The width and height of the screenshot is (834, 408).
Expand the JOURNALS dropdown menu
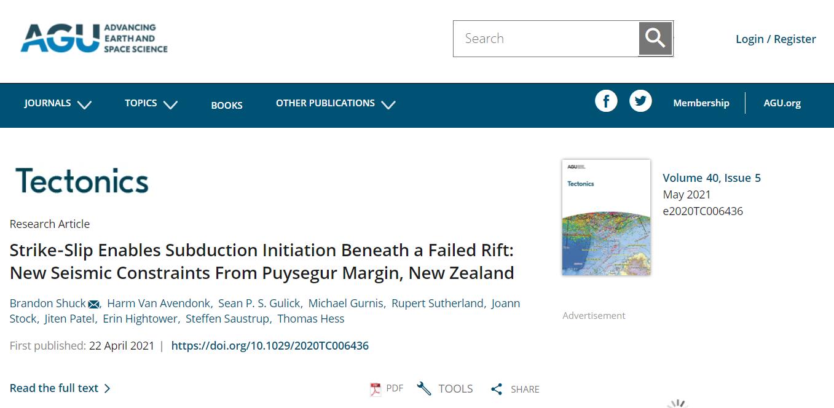(x=58, y=103)
